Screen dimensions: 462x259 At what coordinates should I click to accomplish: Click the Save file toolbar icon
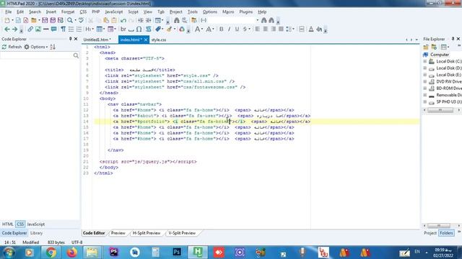[x=45, y=20]
